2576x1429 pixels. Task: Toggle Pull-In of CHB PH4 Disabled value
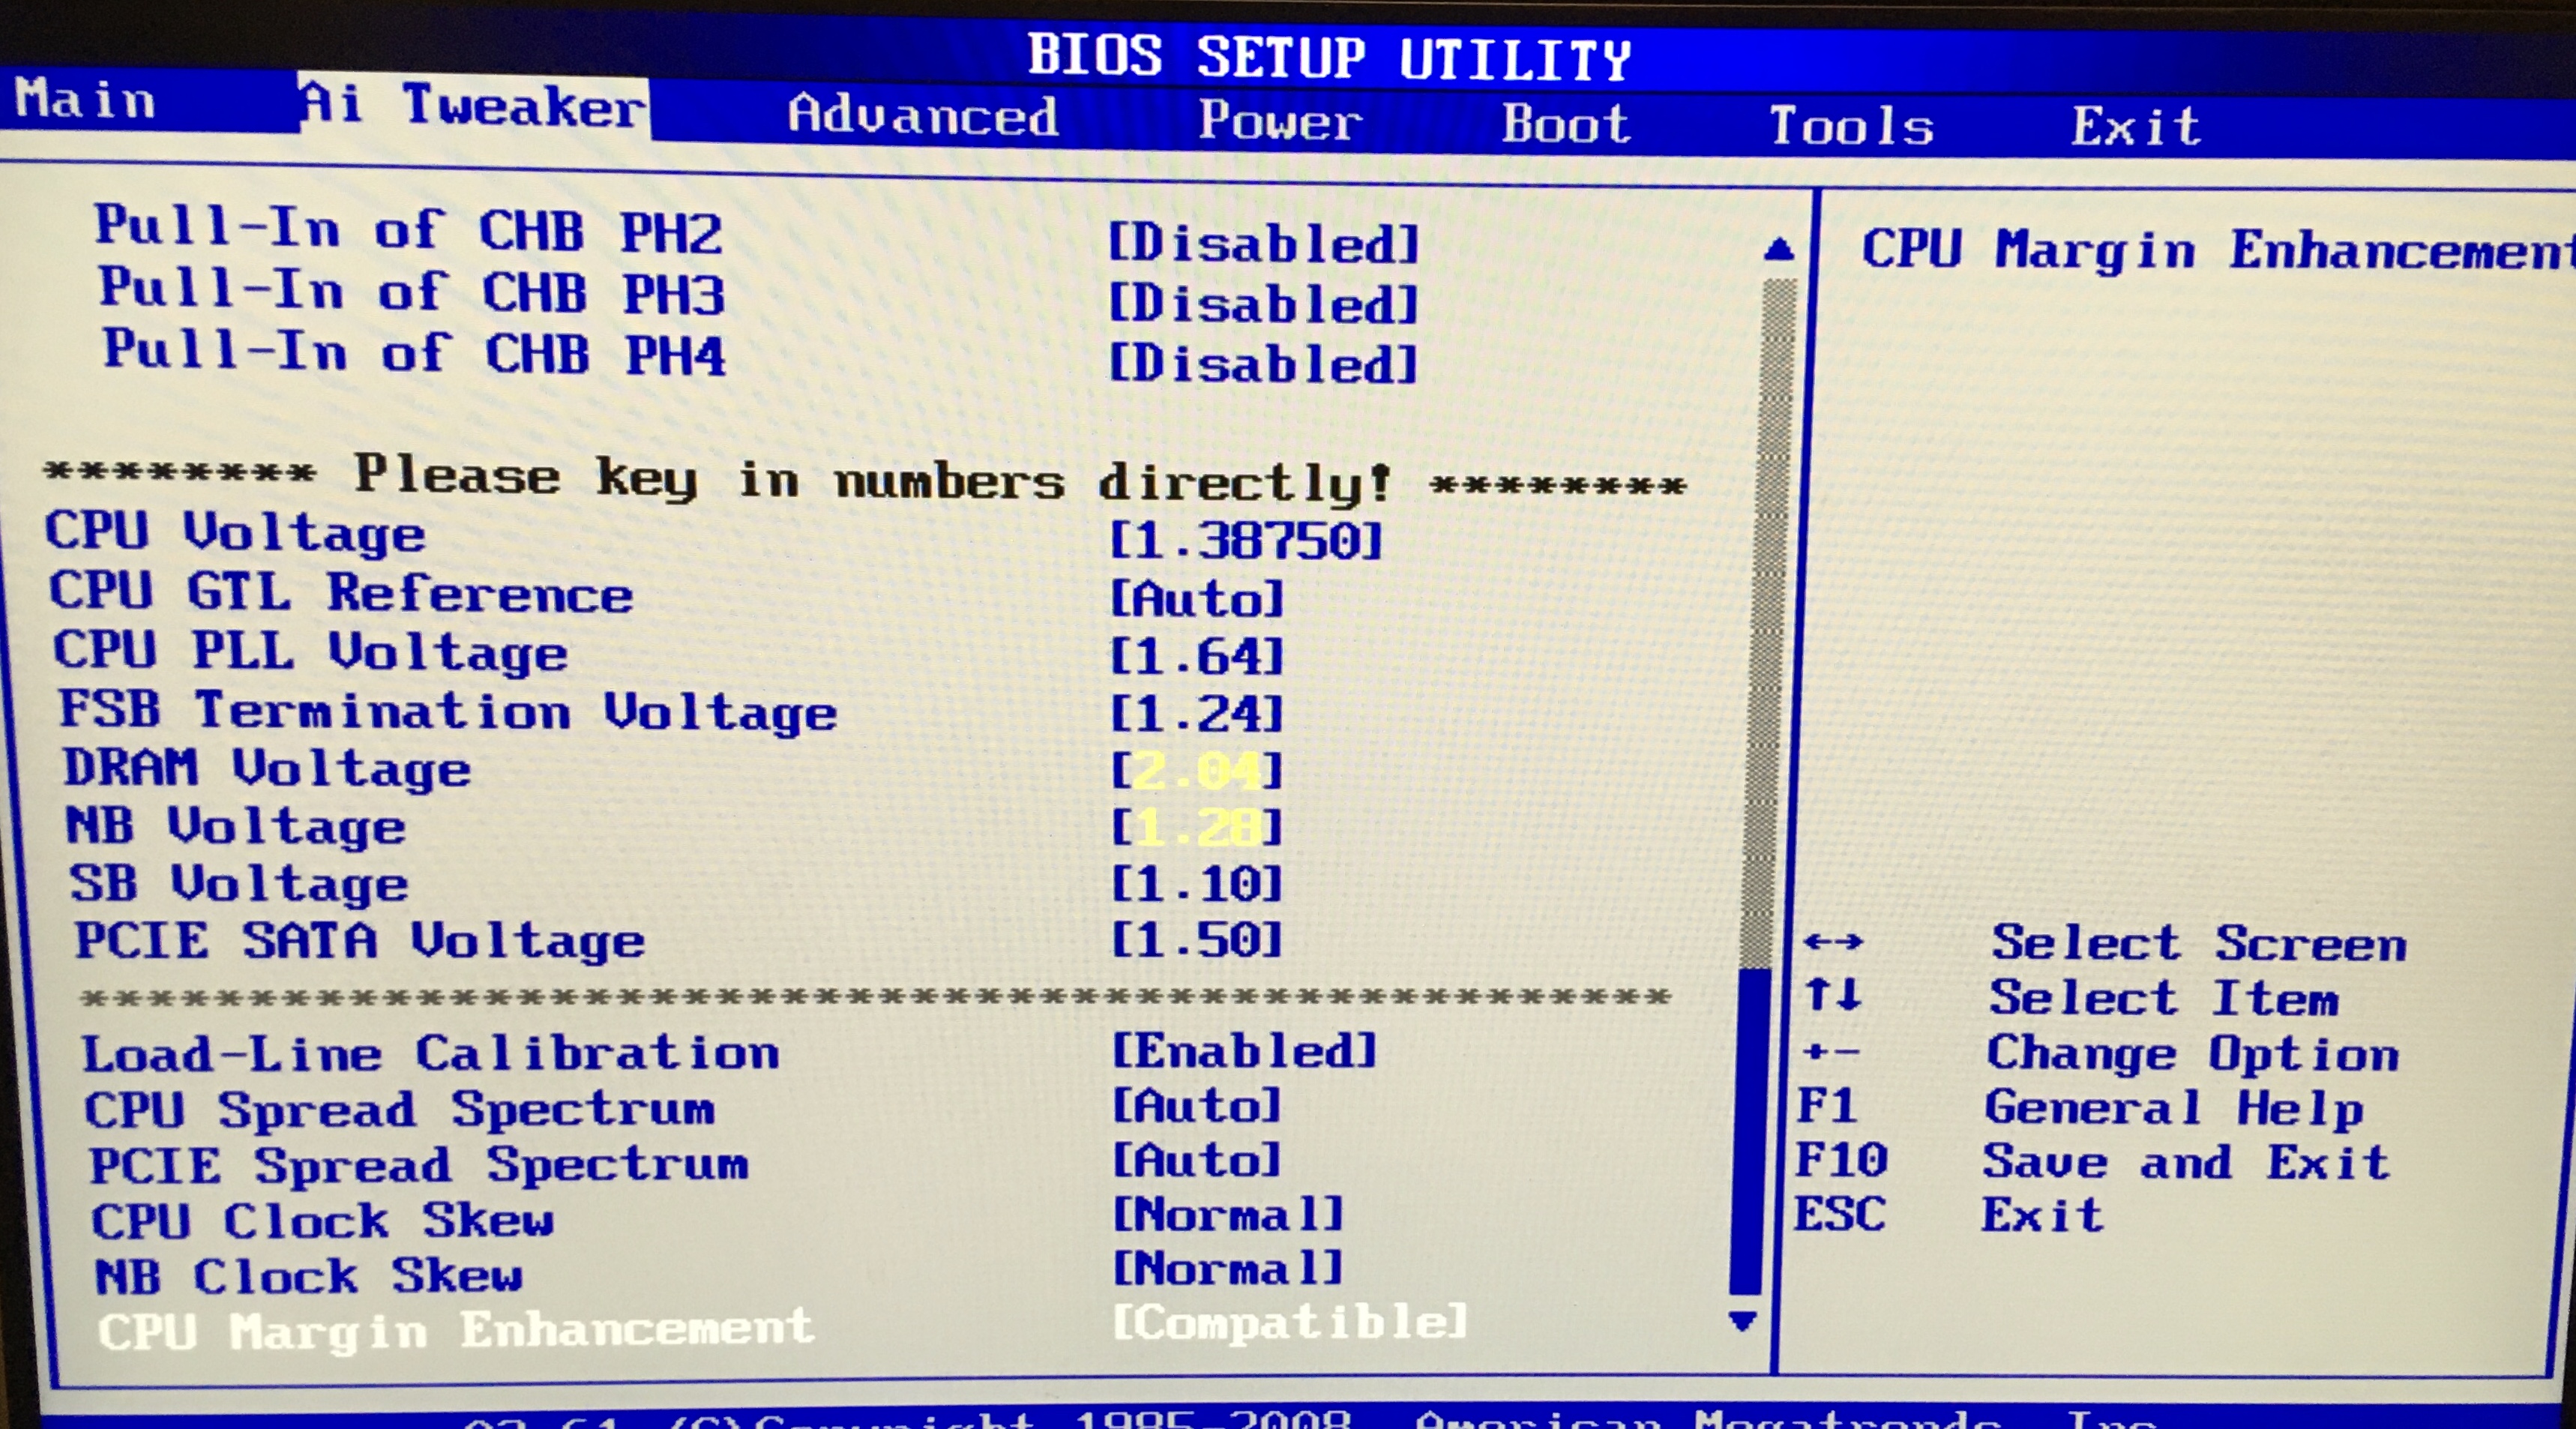click(1264, 364)
